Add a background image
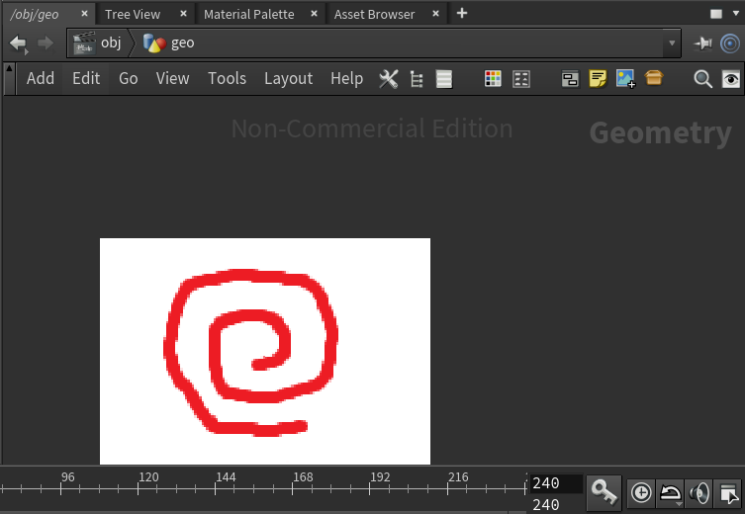This screenshot has height=514, width=745. click(x=625, y=79)
